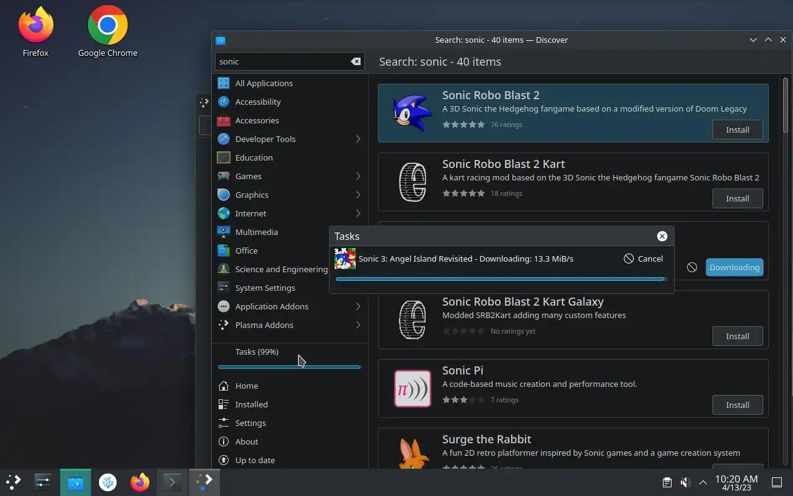This screenshot has width=793, height=496.
Task: Expand the Games subcategories arrow
Action: coord(358,176)
